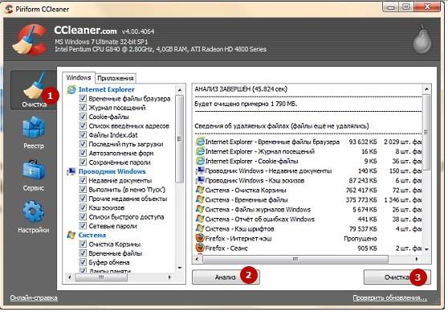
Task: Click Windows icon beside Файлы журналов Windows result
Action: coord(200,210)
